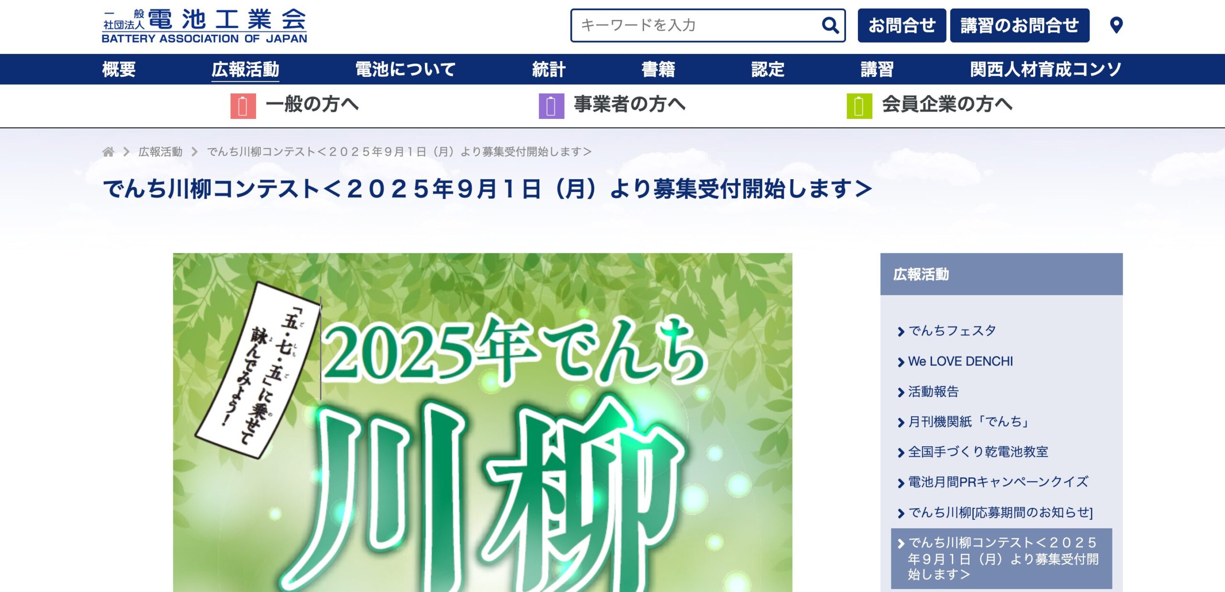Click the Battery Association of Japan logo
The height and width of the screenshot is (592, 1225).
(204, 26)
